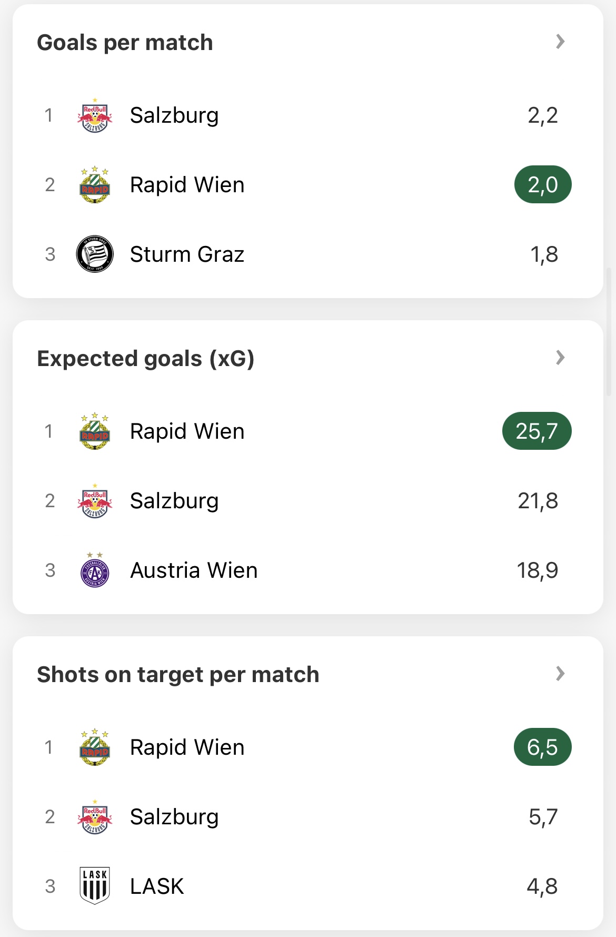Tap the Expected goals (xG) heading
616x937 pixels.
click(145, 359)
